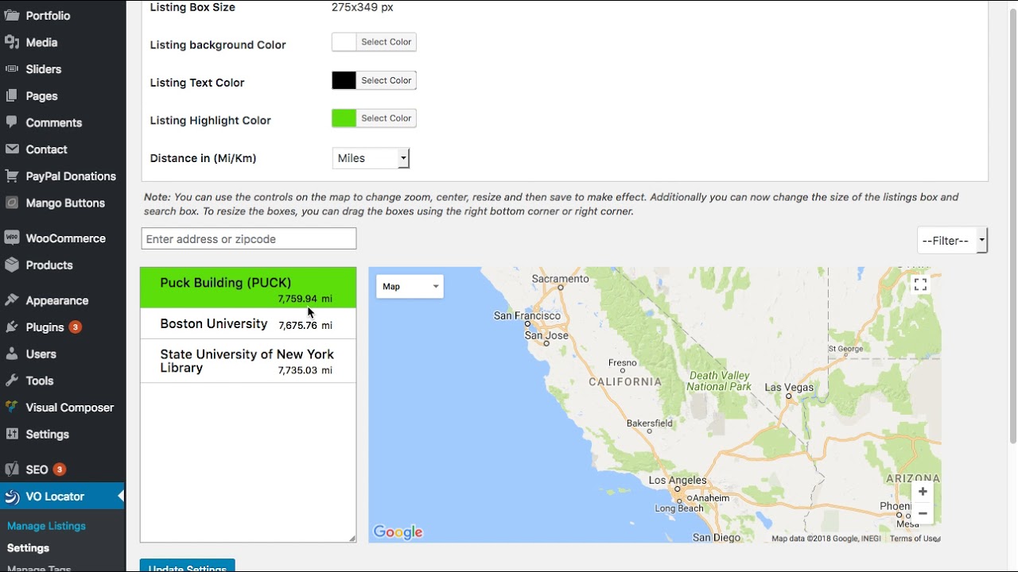Click Select Color for Listing Text Color
Image resolution: width=1018 pixels, height=572 pixels.
[387, 80]
